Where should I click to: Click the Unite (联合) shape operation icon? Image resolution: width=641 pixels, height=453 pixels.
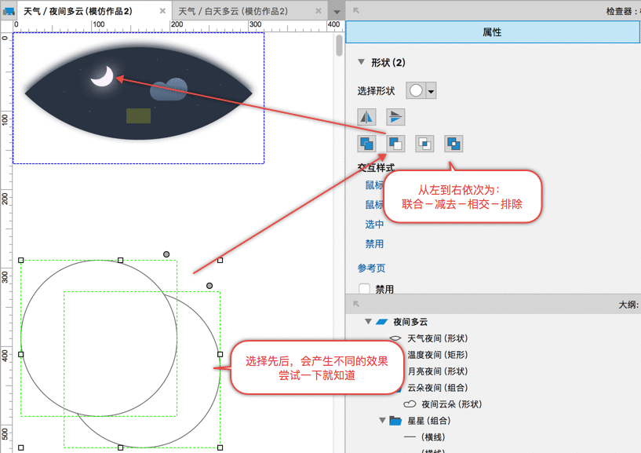pos(366,144)
